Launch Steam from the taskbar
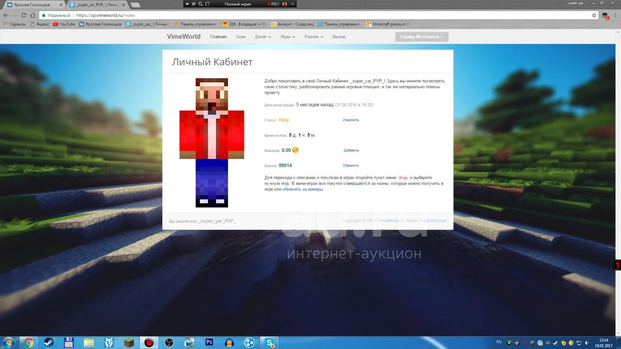621x349 pixels. click(49, 342)
